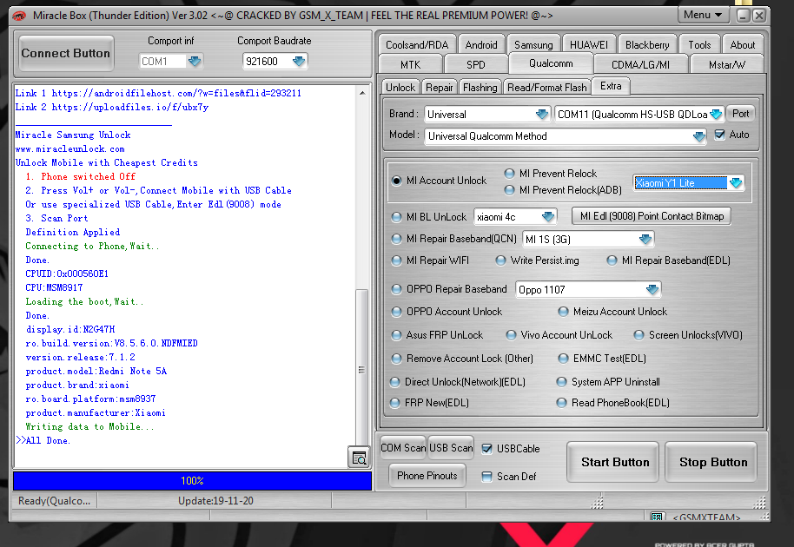
Task: Select Write Persist.img radio button
Action: click(x=500, y=260)
